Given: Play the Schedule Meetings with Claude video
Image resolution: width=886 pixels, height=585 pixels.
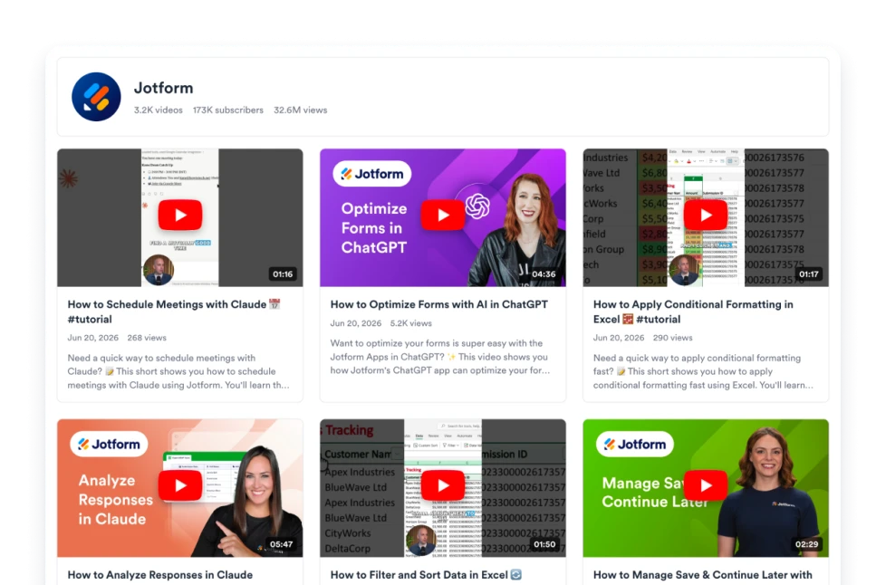Looking at the screenshot, I should click(x=180, y=216).
